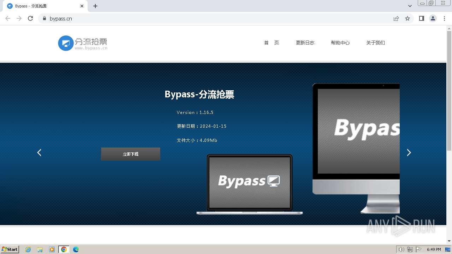This screenshot has height=254, width=452.
Task: View site lock icon information
Action: (x=44, y=18)
